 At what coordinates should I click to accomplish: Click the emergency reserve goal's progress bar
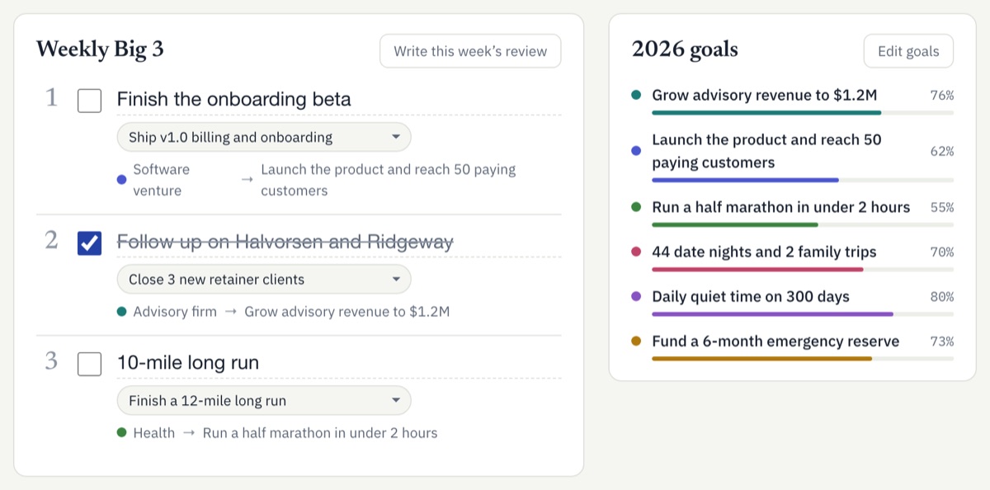tap(803, 358)
